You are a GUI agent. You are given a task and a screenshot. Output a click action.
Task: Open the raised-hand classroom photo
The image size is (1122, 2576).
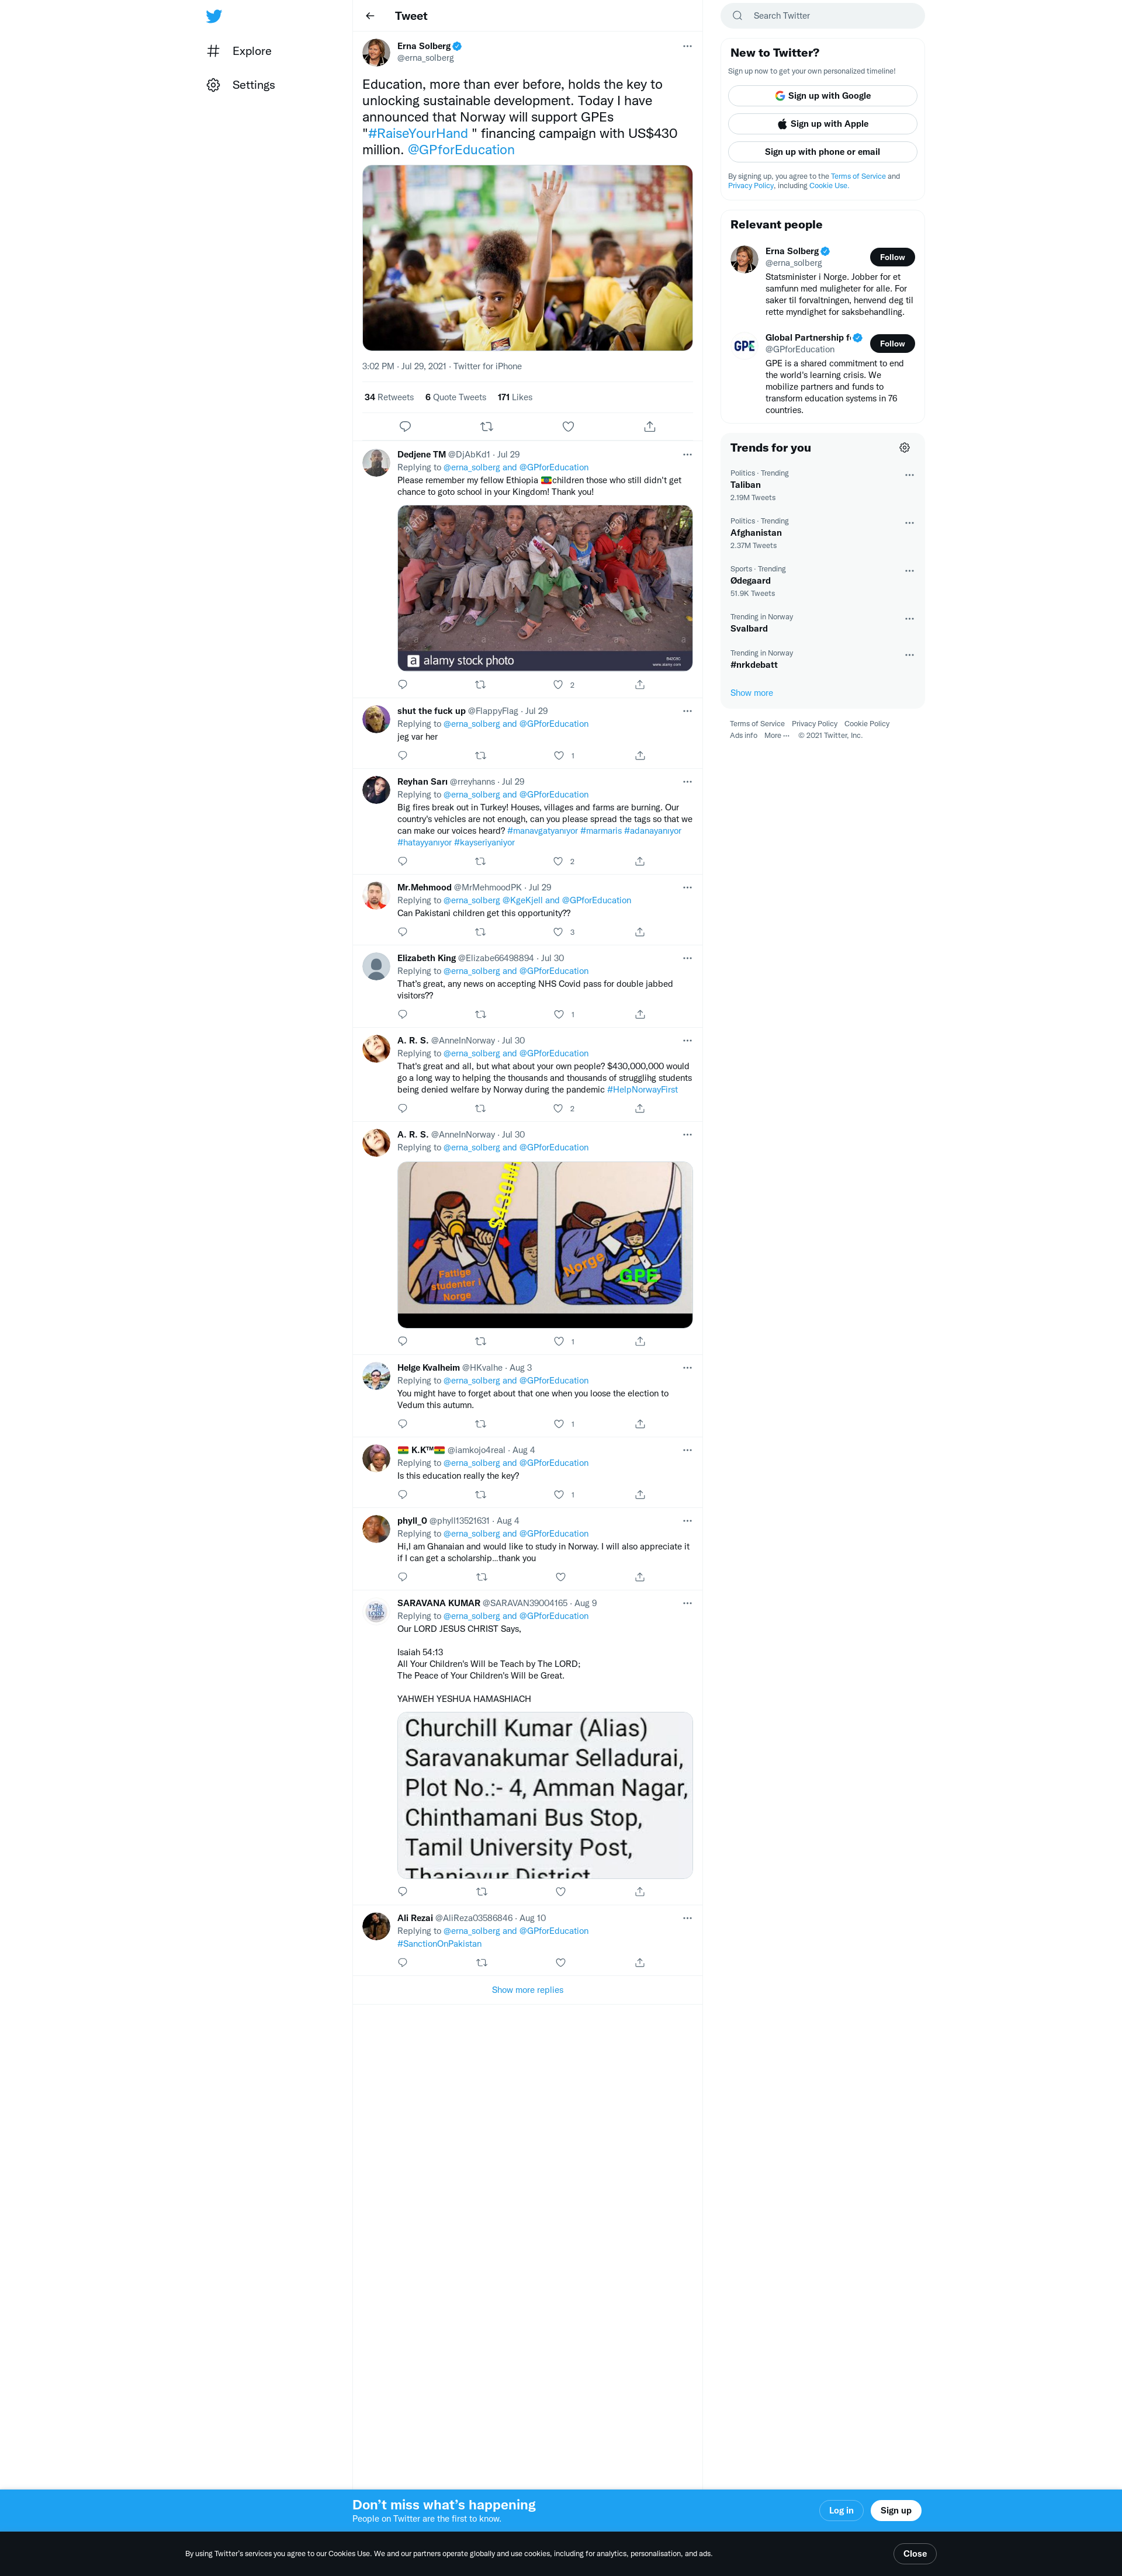[x=527, y=258]
